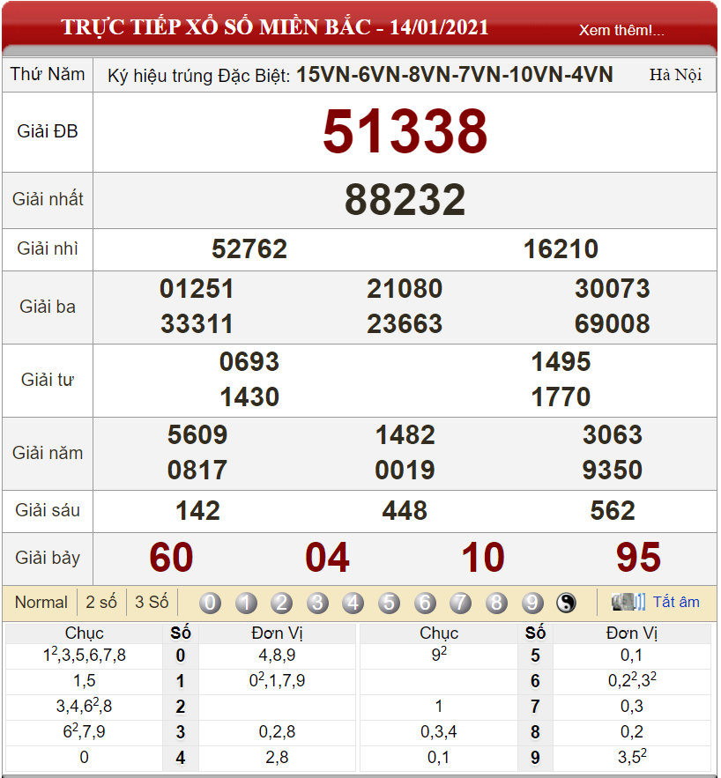Click digit 2 filter ball

(282, 603)
